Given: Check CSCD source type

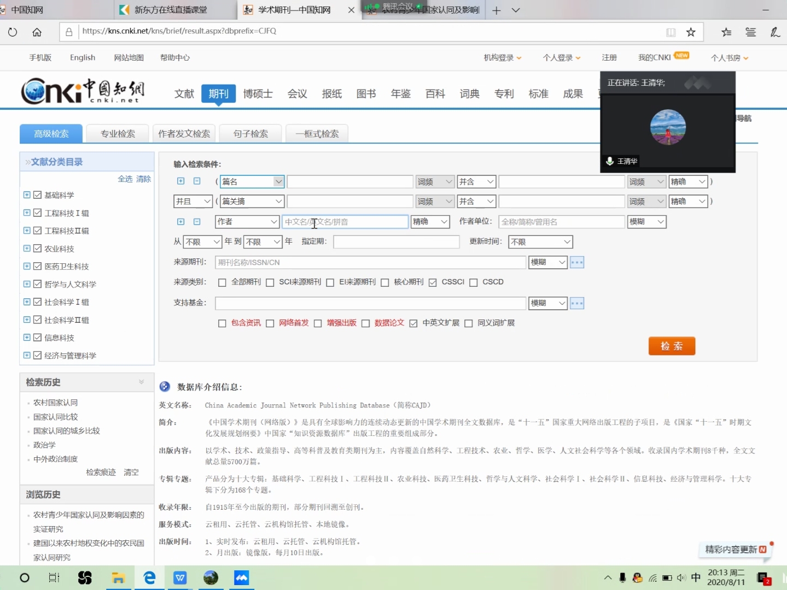Looking at the screenshot, I should pyautogui.click(x=474, y=282).
